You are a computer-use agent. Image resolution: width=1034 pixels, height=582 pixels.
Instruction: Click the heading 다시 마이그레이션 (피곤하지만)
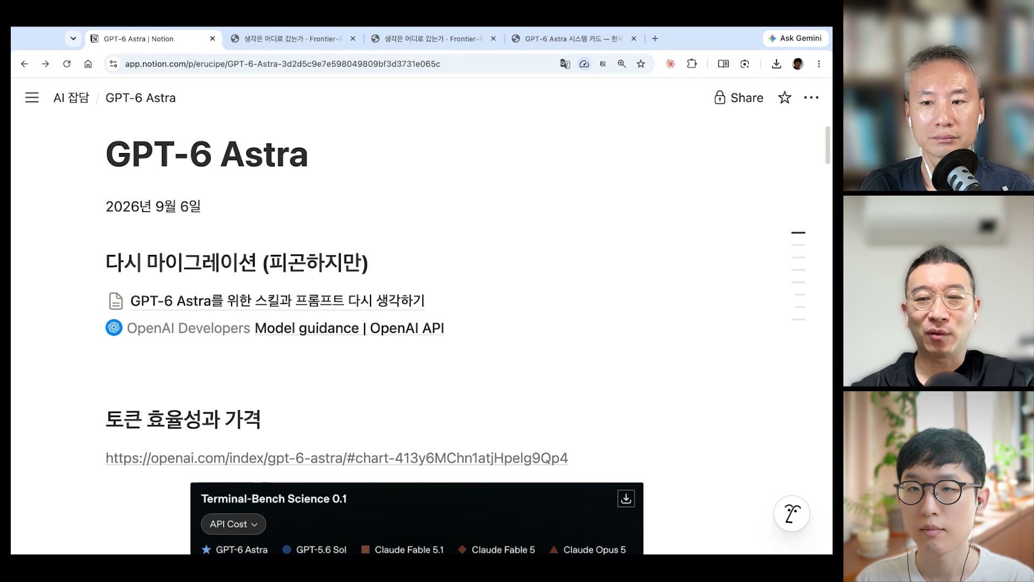pos(236,263)
